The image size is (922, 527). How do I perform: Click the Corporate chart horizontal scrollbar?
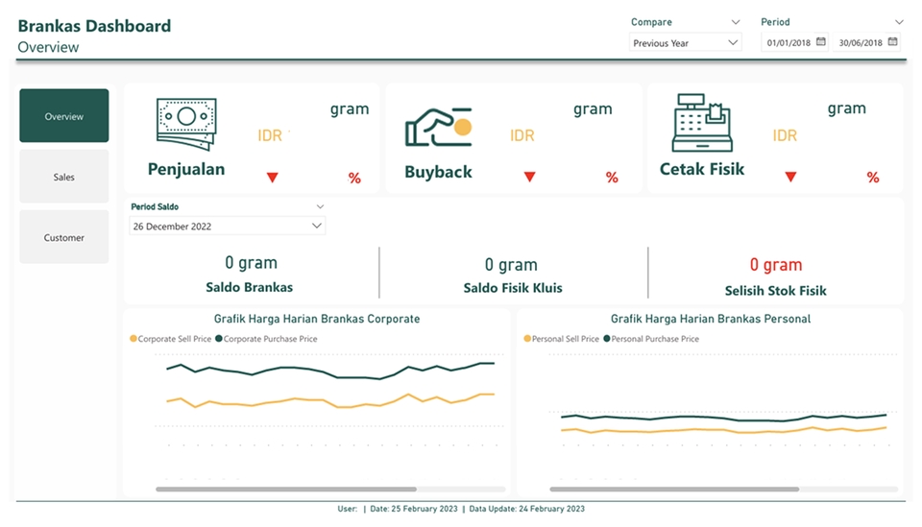point(286,490)
